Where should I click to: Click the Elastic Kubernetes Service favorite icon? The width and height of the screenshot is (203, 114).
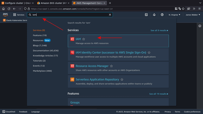click(4, 20)
